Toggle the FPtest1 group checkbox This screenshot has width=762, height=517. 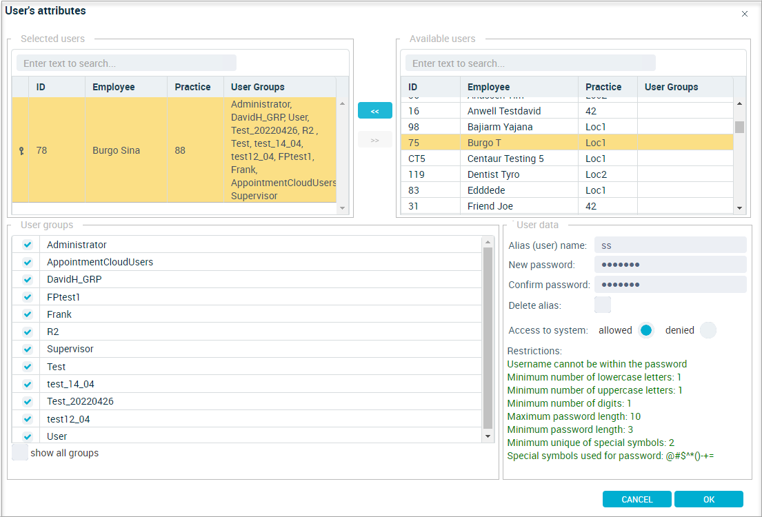(28, 297)
